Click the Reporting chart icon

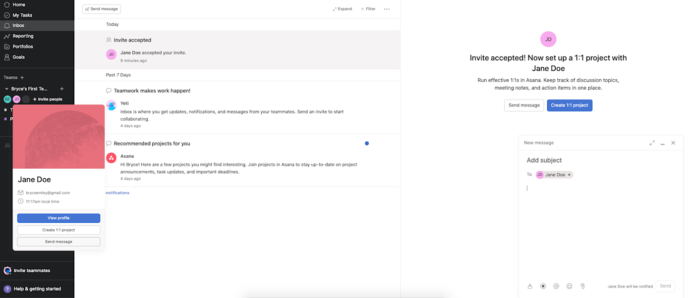[x=7, y=36]
